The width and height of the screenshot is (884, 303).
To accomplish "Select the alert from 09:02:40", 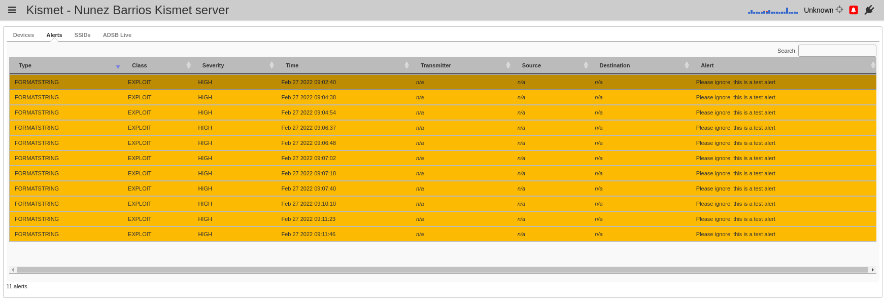I will point(308,82).
